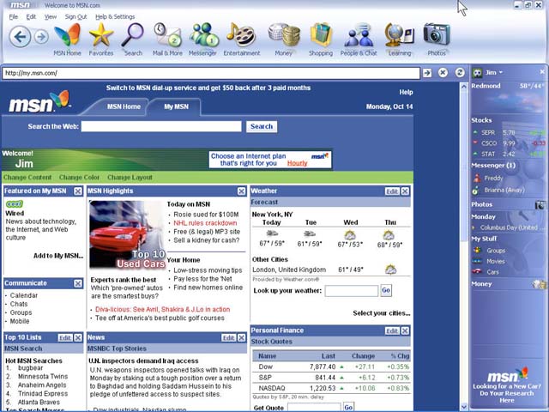The width and height of the screenshot is (549, 412).
Task: Close the Weather module
Action: point(405,191)
